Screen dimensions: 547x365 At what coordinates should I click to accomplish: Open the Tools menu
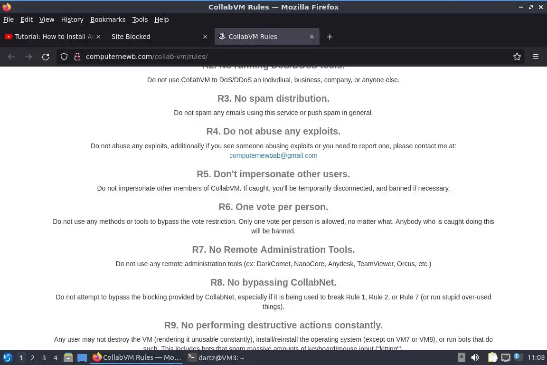coord(140,19)
